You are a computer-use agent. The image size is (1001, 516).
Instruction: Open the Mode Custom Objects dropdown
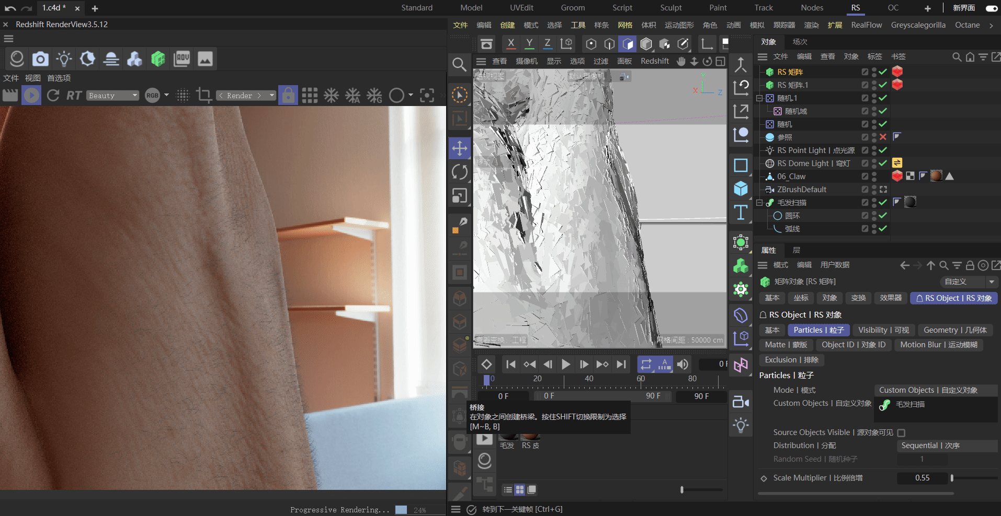(x=936, y=390)
